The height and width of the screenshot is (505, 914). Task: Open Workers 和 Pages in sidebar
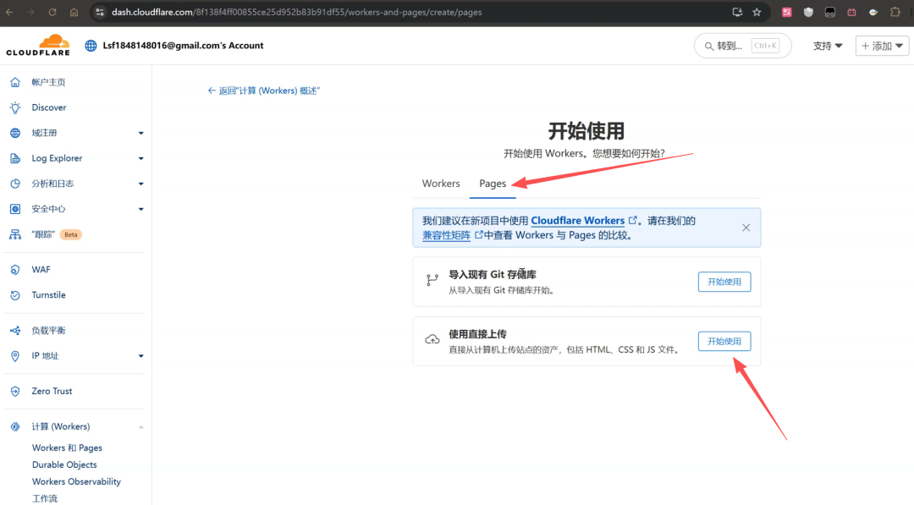click(x=67, y=448)
